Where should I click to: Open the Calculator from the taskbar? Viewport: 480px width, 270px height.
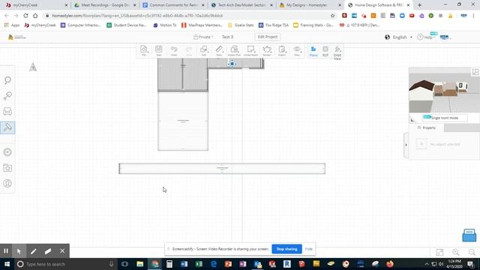pos(169,264)
